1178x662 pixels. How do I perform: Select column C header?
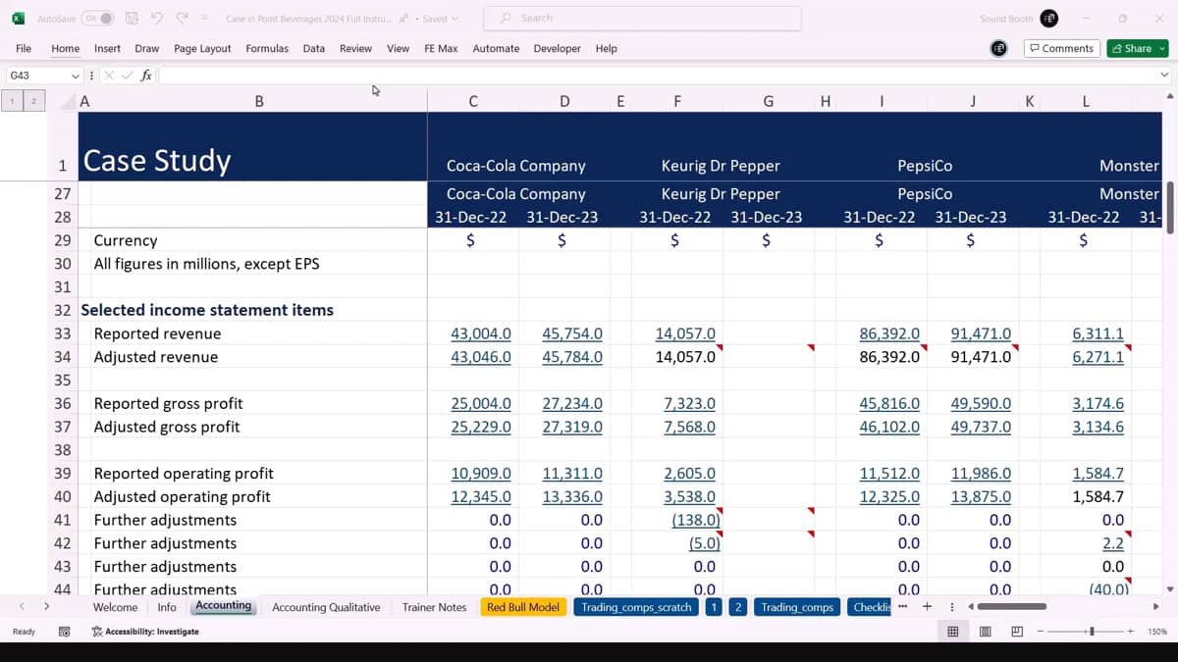coord(473,100)
